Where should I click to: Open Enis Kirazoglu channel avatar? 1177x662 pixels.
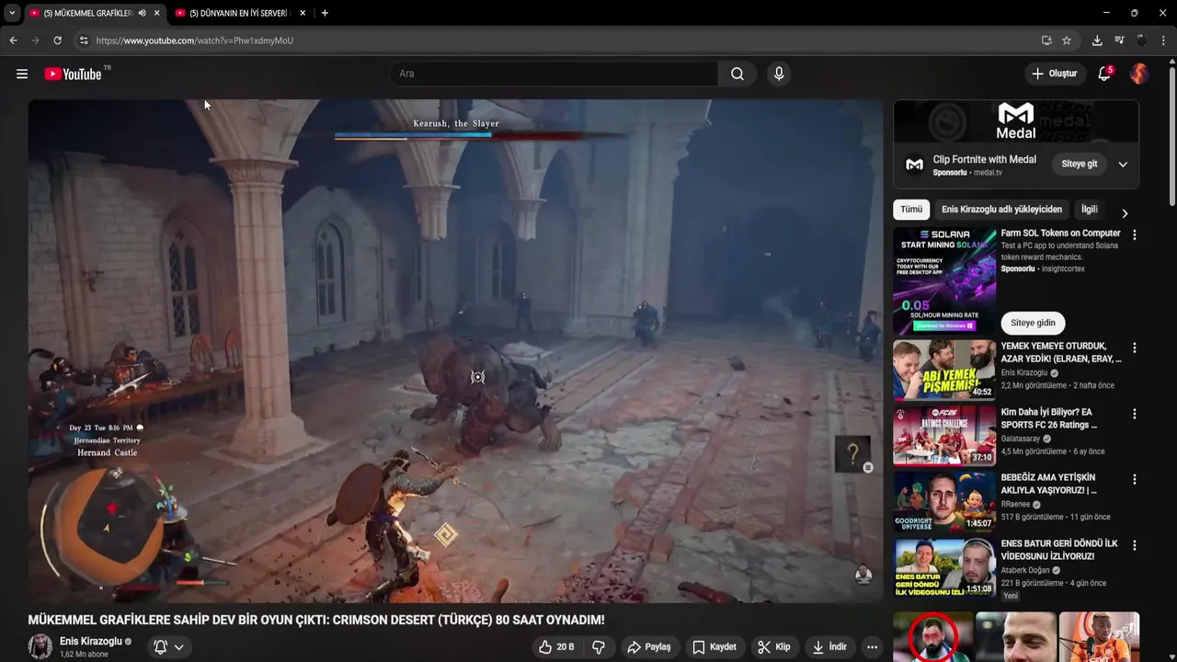click(x=40, y=646)
